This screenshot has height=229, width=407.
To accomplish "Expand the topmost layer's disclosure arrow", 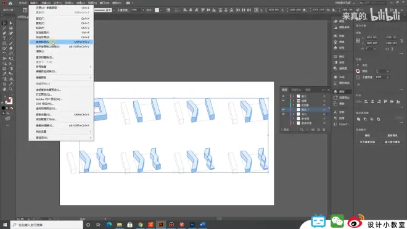I will 294,96.
